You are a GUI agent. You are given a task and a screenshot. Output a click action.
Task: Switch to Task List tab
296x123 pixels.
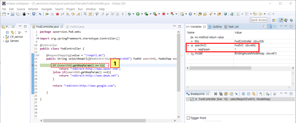pyautogui.click(x=231, y=27)
